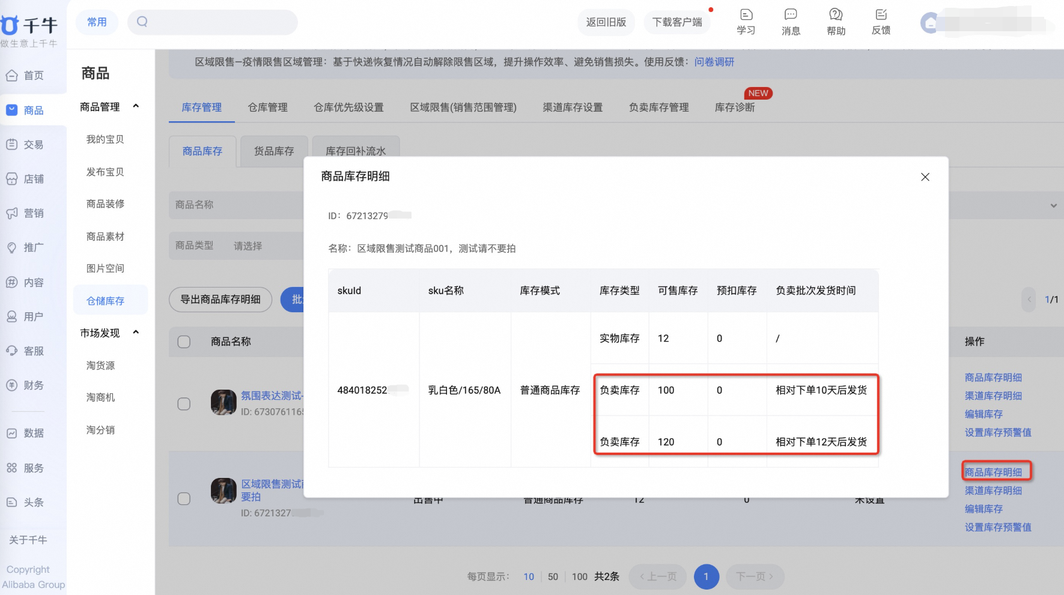The width and height of the screenshot is (1064, 595).
Task: Click the 商品名称 filter input field
Action: pyautogui.click(x=237, y=205)
